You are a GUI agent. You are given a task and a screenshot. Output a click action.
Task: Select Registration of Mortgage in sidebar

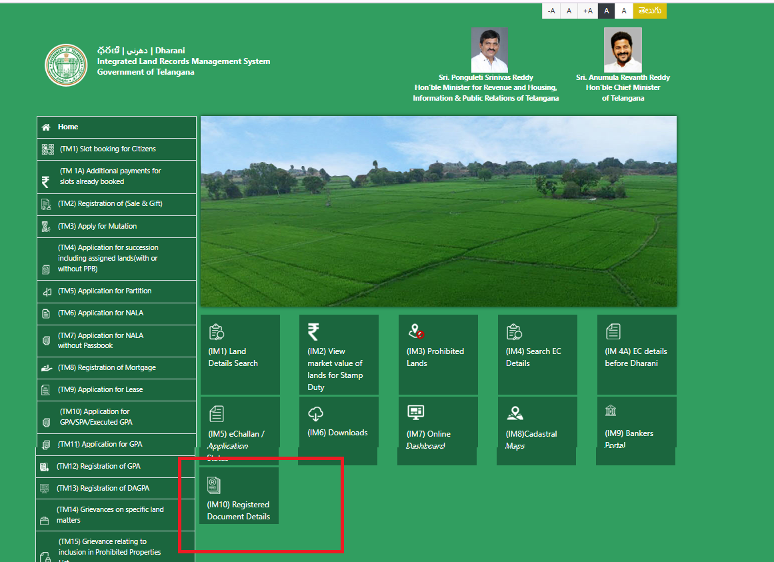tap(107, 367)
